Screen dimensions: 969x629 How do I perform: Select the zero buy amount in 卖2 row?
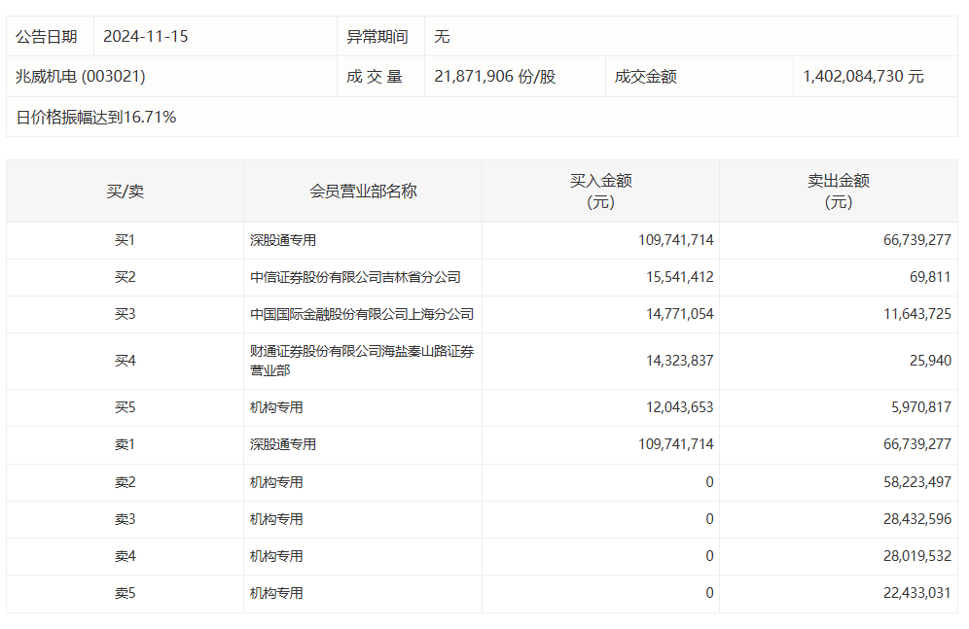(x=709, y=482)
